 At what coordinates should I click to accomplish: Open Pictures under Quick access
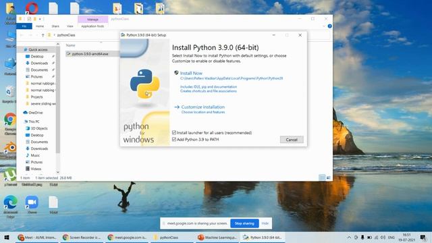click(36, 76)
